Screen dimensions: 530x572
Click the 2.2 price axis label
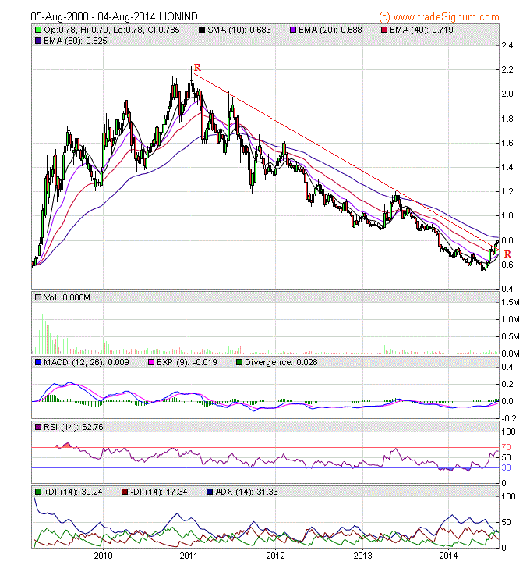pos(507,69)
